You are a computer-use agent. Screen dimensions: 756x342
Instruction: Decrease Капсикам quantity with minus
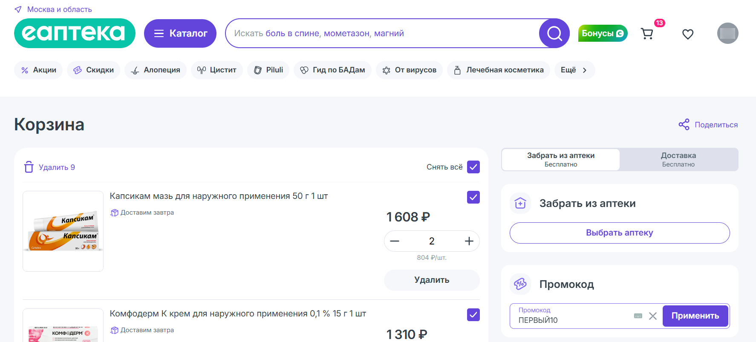395,241
